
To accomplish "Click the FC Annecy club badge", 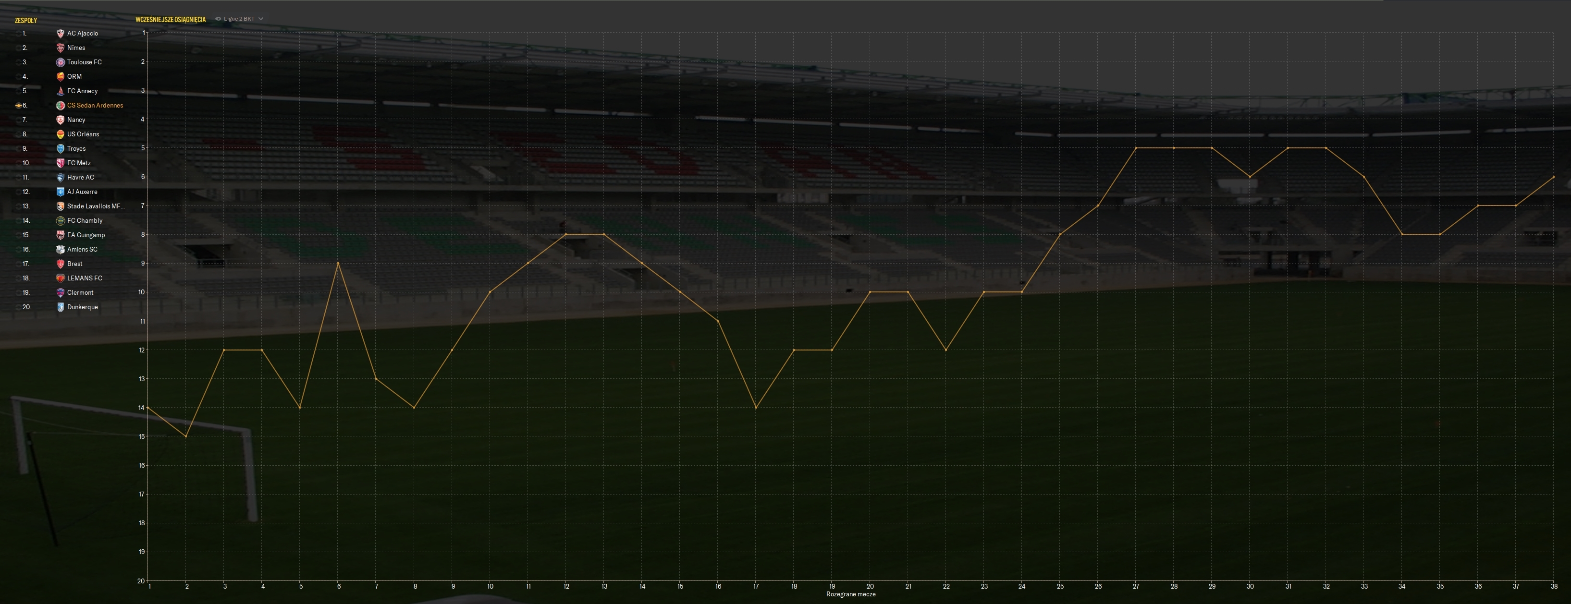I will coord(61,91).
